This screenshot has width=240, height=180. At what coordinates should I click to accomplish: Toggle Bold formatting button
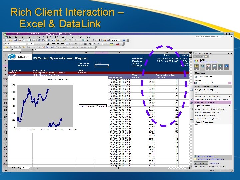click(x=39, y=44)
